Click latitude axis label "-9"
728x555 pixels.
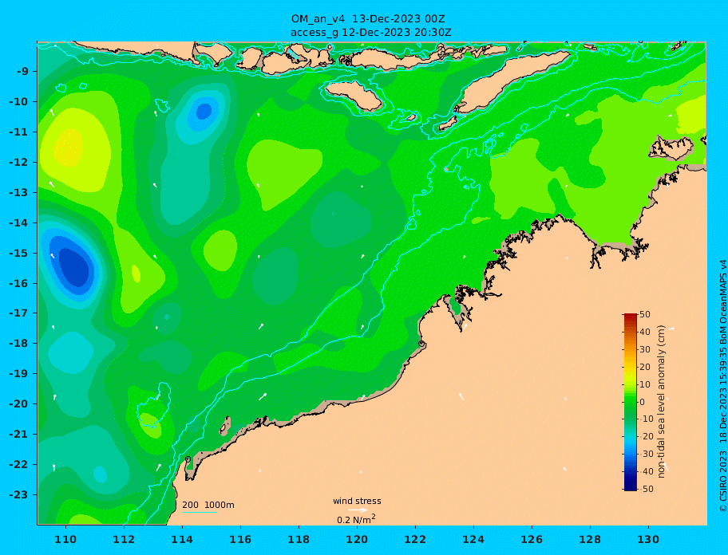[22, 72]
